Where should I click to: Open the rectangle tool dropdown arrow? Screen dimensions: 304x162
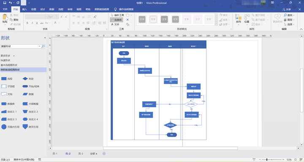131,15
